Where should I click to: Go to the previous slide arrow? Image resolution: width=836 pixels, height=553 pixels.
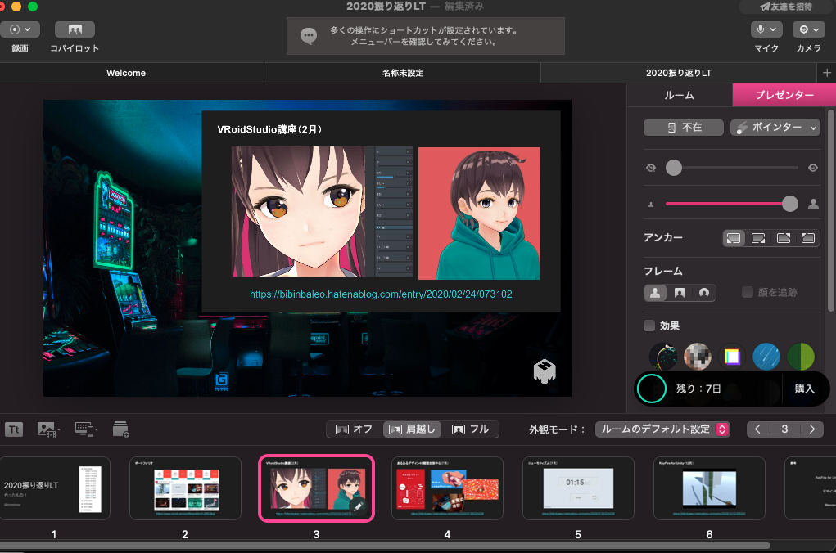(757, 429)
